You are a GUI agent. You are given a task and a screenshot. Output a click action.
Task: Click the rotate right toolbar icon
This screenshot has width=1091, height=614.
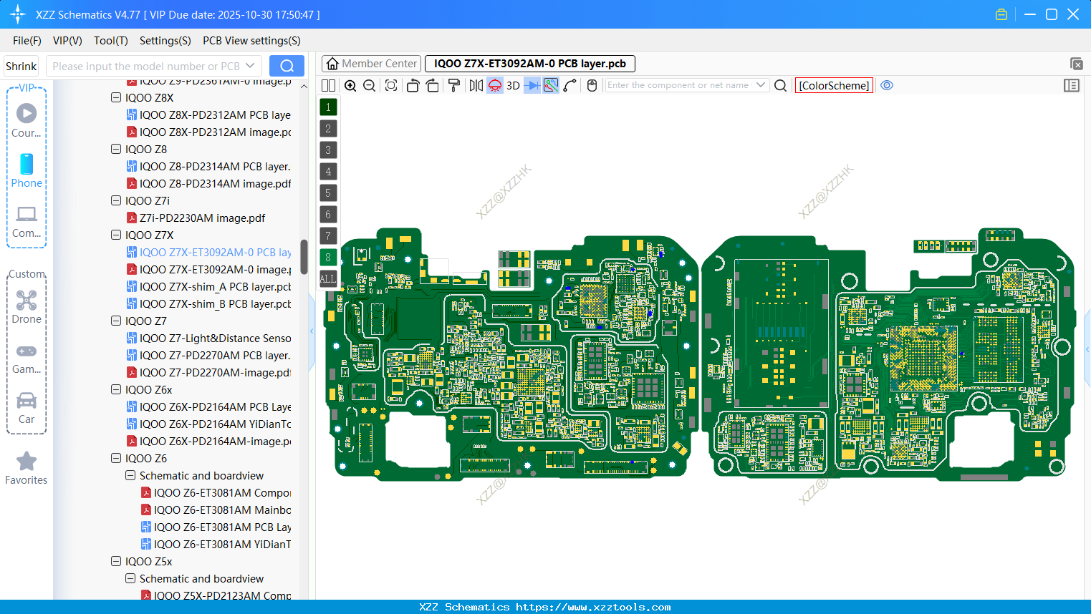click(432, 85)
